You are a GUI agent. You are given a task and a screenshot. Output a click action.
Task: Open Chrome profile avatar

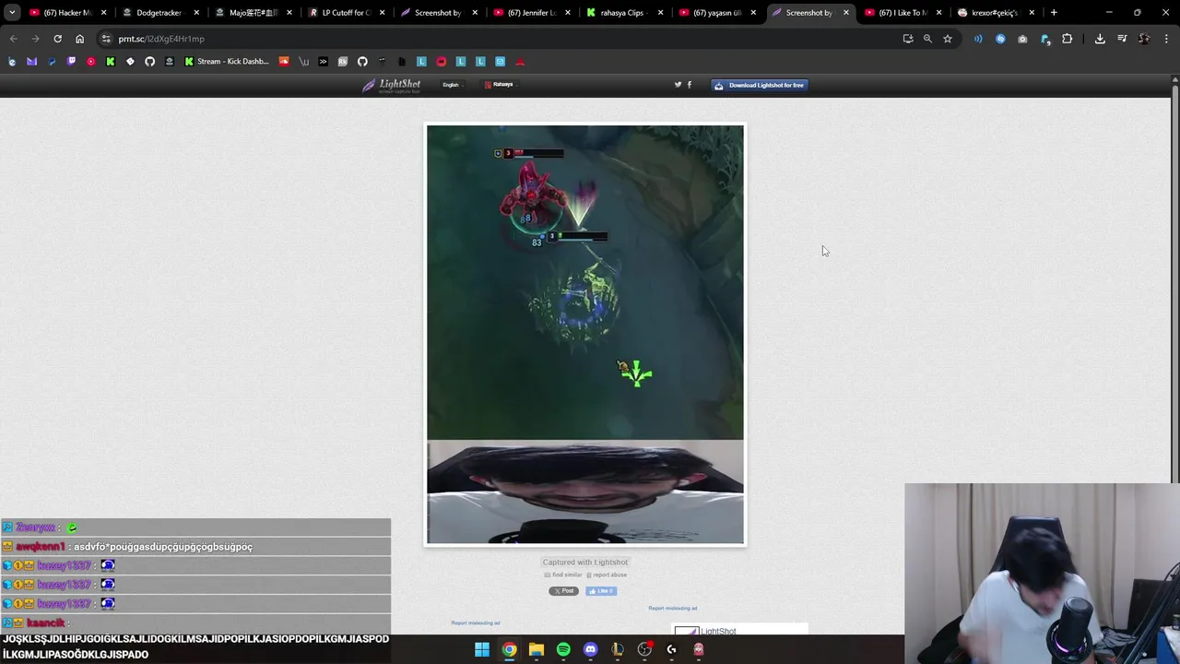[x=1144, y=39]
